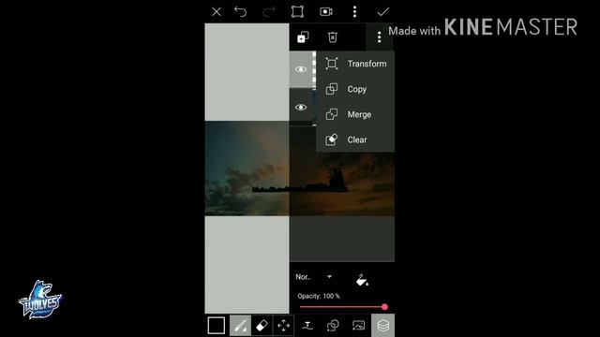Select the top layer thumbnail
The width and height of the screenshot is (600, 337).
click(314, 69)
